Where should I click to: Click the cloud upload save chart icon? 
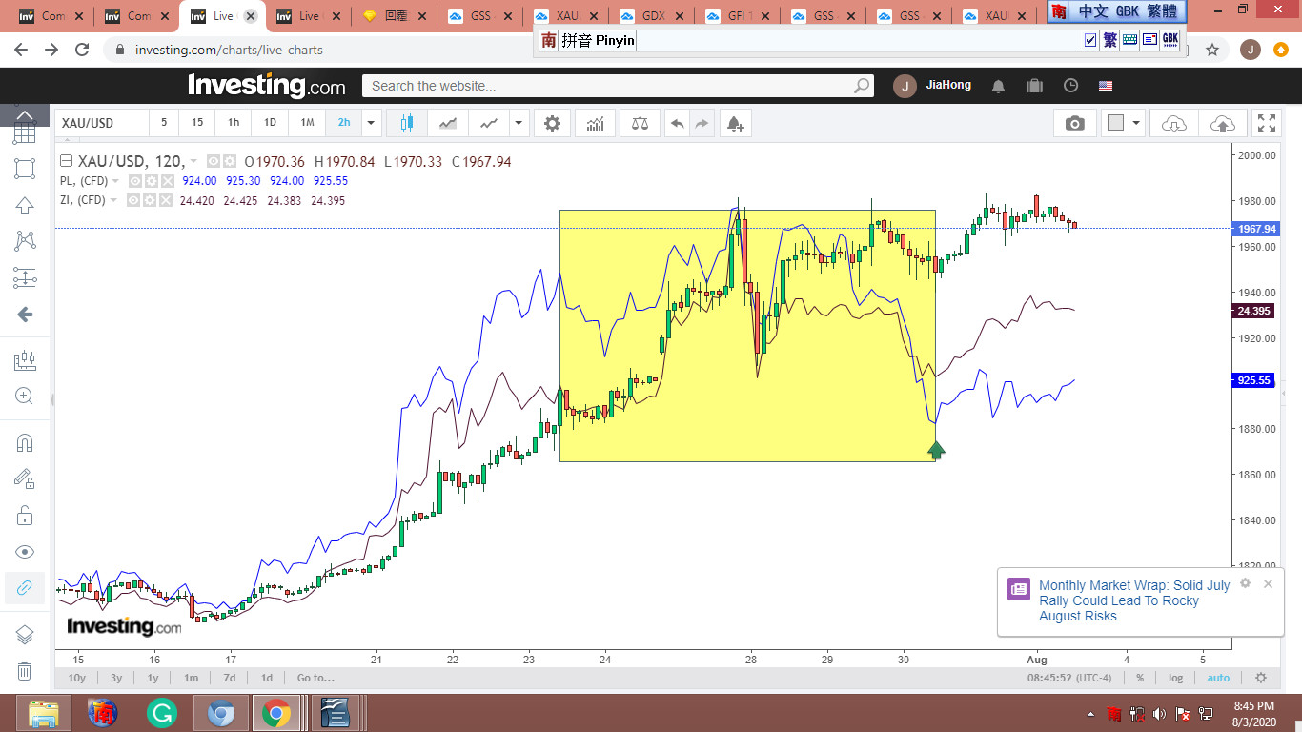(1222, 123)
